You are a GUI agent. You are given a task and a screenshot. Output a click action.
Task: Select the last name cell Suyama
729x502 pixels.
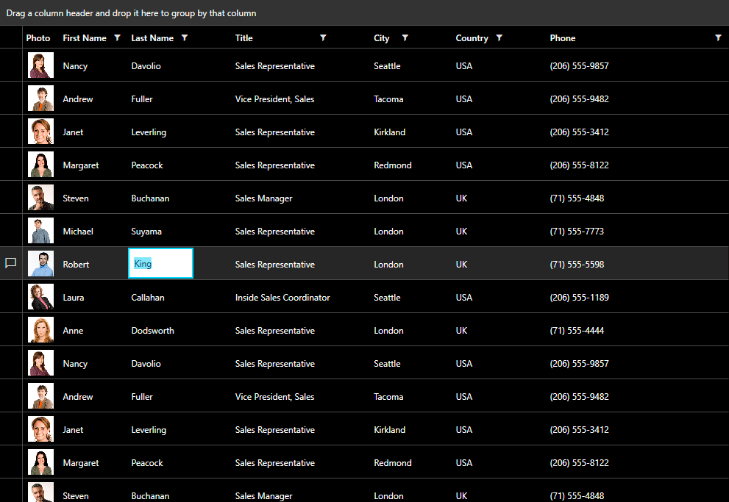(x=146, y=232)
